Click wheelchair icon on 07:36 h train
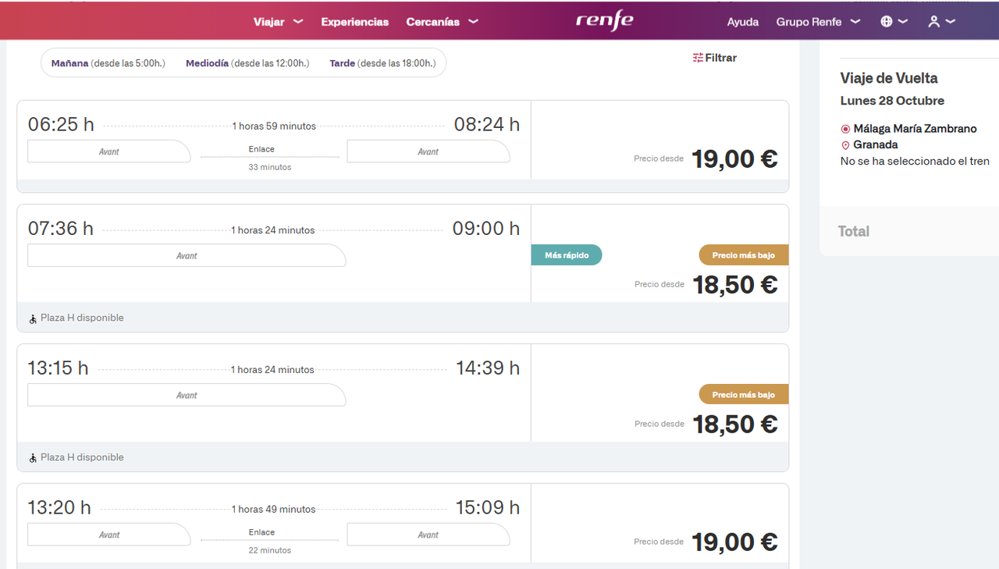The height and width of the screenshot is (569, 999). 33,318
